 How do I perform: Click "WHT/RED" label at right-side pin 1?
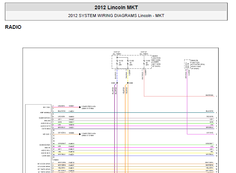point(209,95)
